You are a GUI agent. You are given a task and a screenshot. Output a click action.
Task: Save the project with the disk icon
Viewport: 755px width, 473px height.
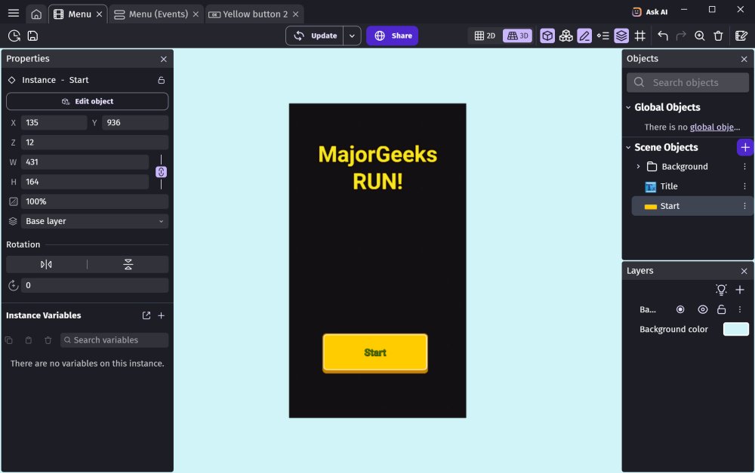coord(32,35)
